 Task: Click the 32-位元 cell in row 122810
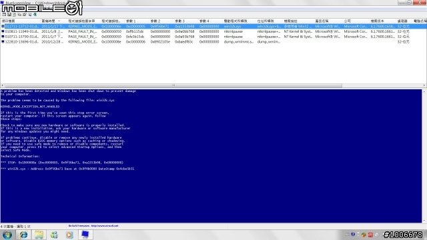pyautogui.click(x=403, y=42)
